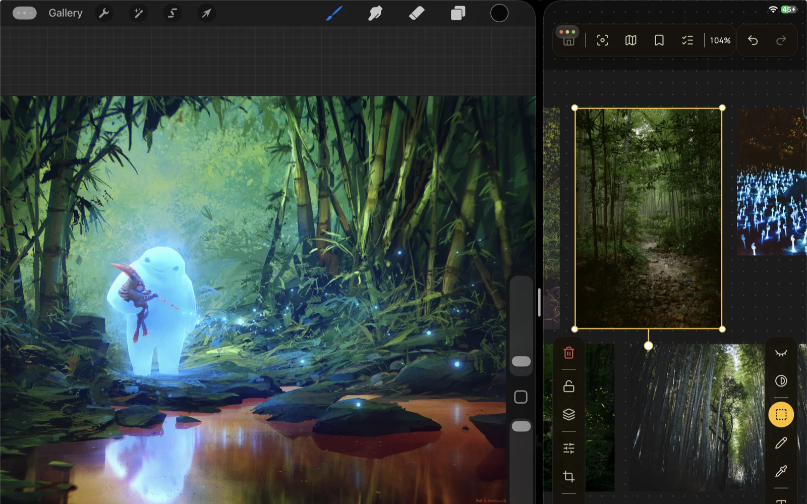This screenshot has height=504, width=807.
Task: Undo the last action in reference app
Action: click(x=753, y=40)
